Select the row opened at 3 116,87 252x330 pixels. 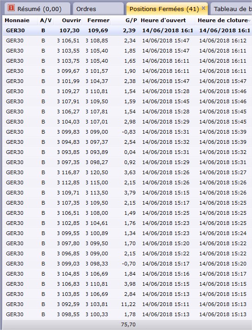pos(127,172)
